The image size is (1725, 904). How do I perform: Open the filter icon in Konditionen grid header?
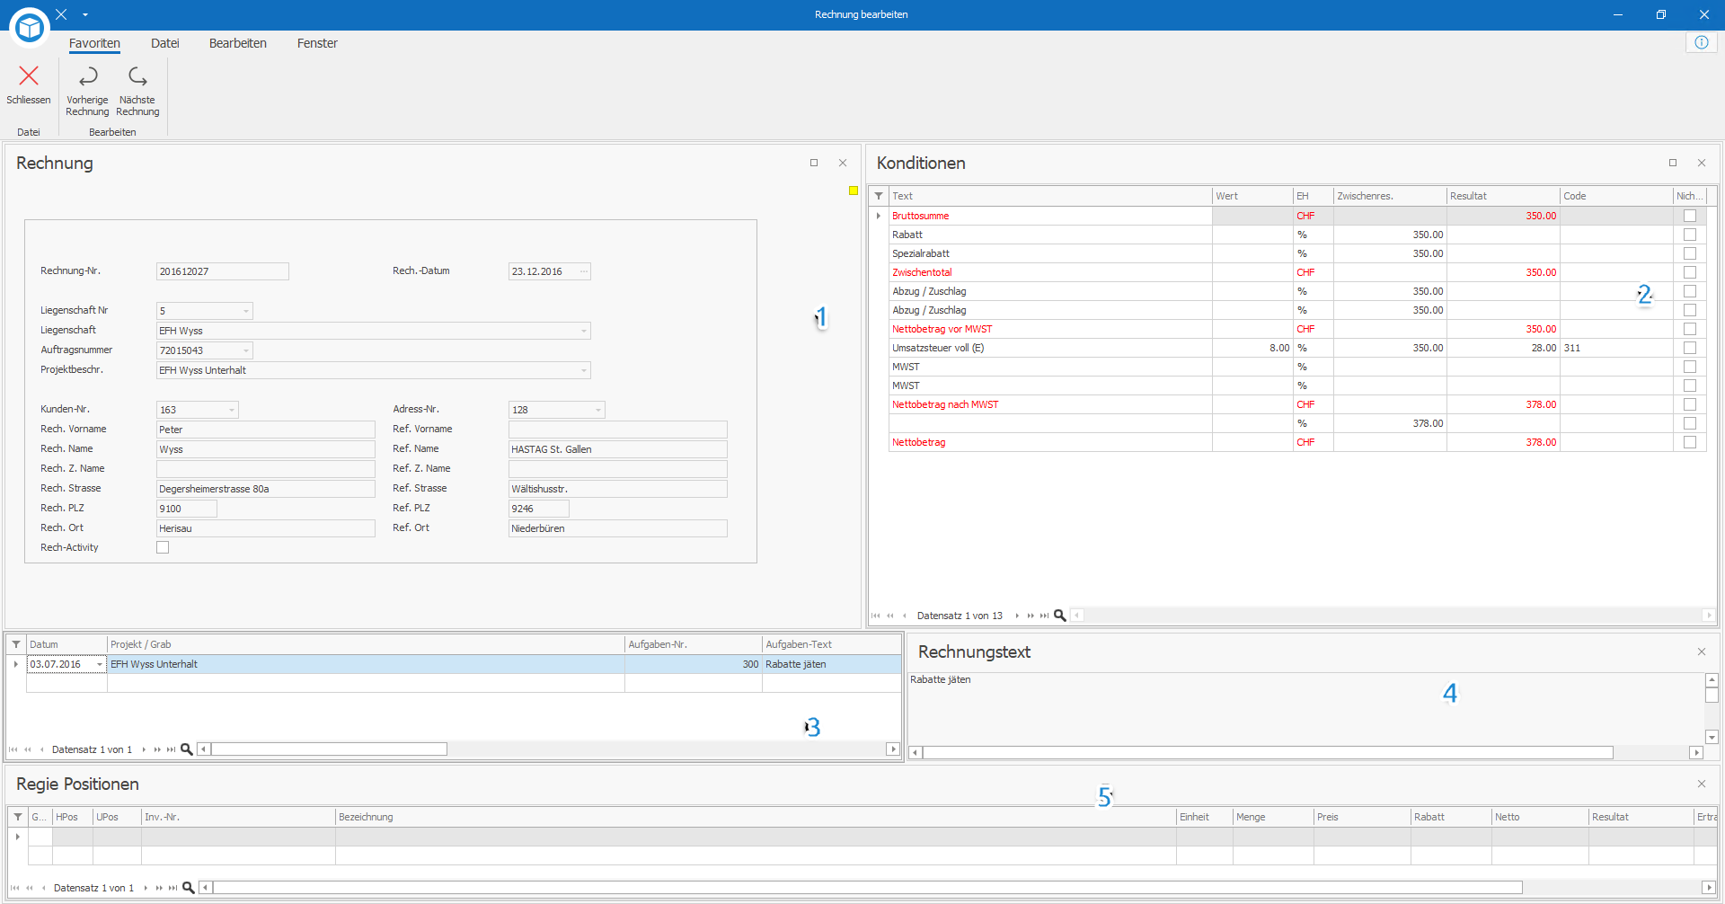click(879, 196)
